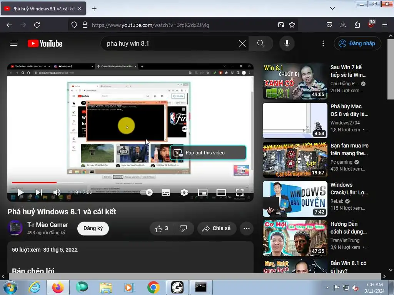Search by voice with the microphone icon
Viewport: 394px width, 295px height.
(x=287, y=43)
